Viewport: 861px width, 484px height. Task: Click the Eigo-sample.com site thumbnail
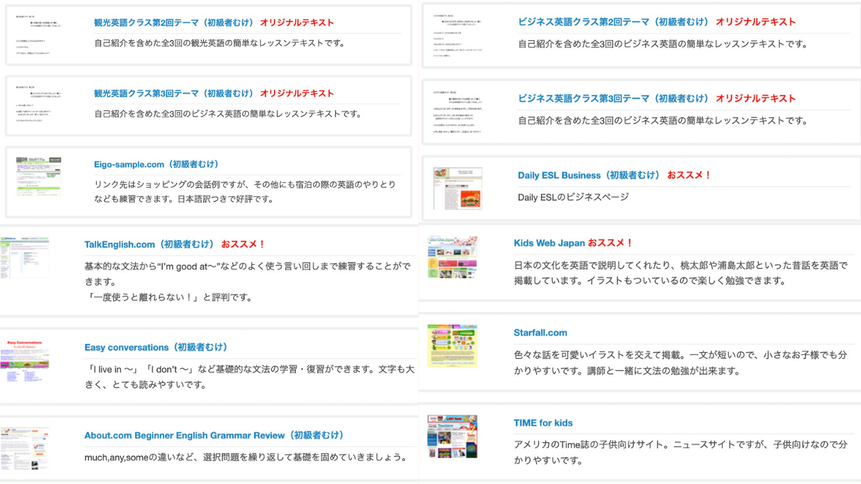pos(39,176)
